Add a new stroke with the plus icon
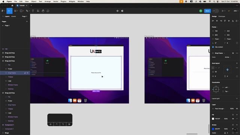 coord(237,125)
